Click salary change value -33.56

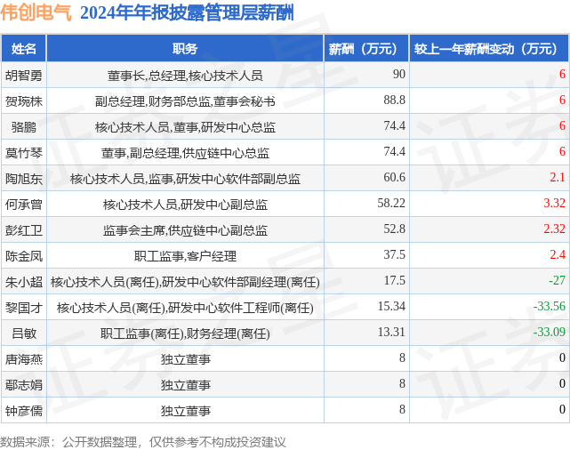550,307
